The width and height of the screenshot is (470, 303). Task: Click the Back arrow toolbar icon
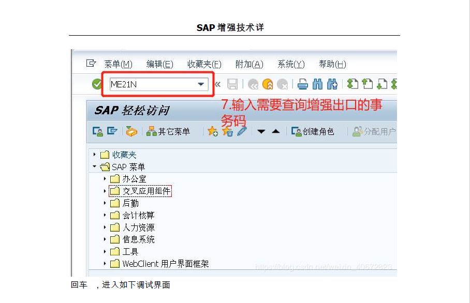[x=253, y=84]
